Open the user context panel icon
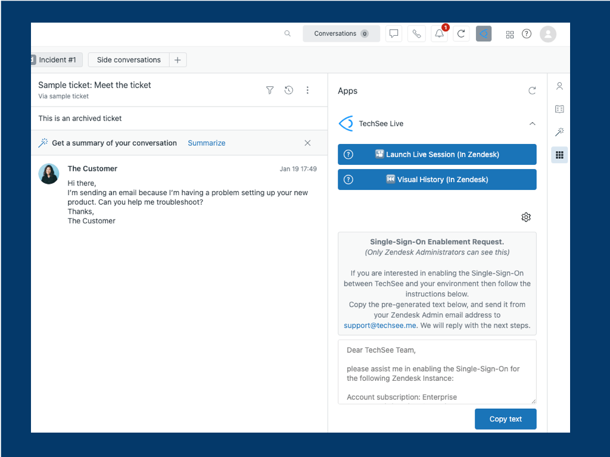This screenshot has height=457, width=610. point(559,86)
